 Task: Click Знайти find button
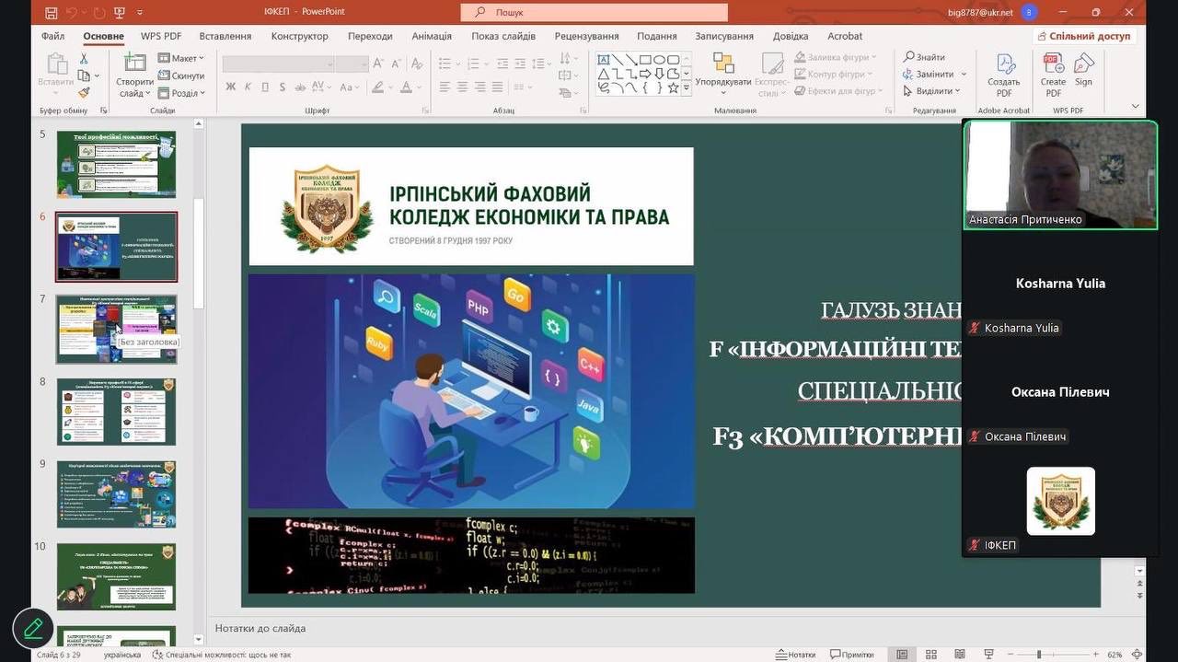[x=925, y=57]
